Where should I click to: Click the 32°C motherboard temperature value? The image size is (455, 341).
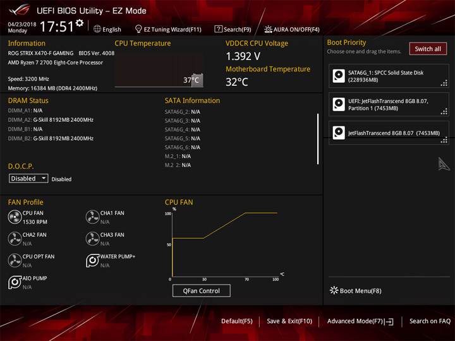tap(237, 82)
